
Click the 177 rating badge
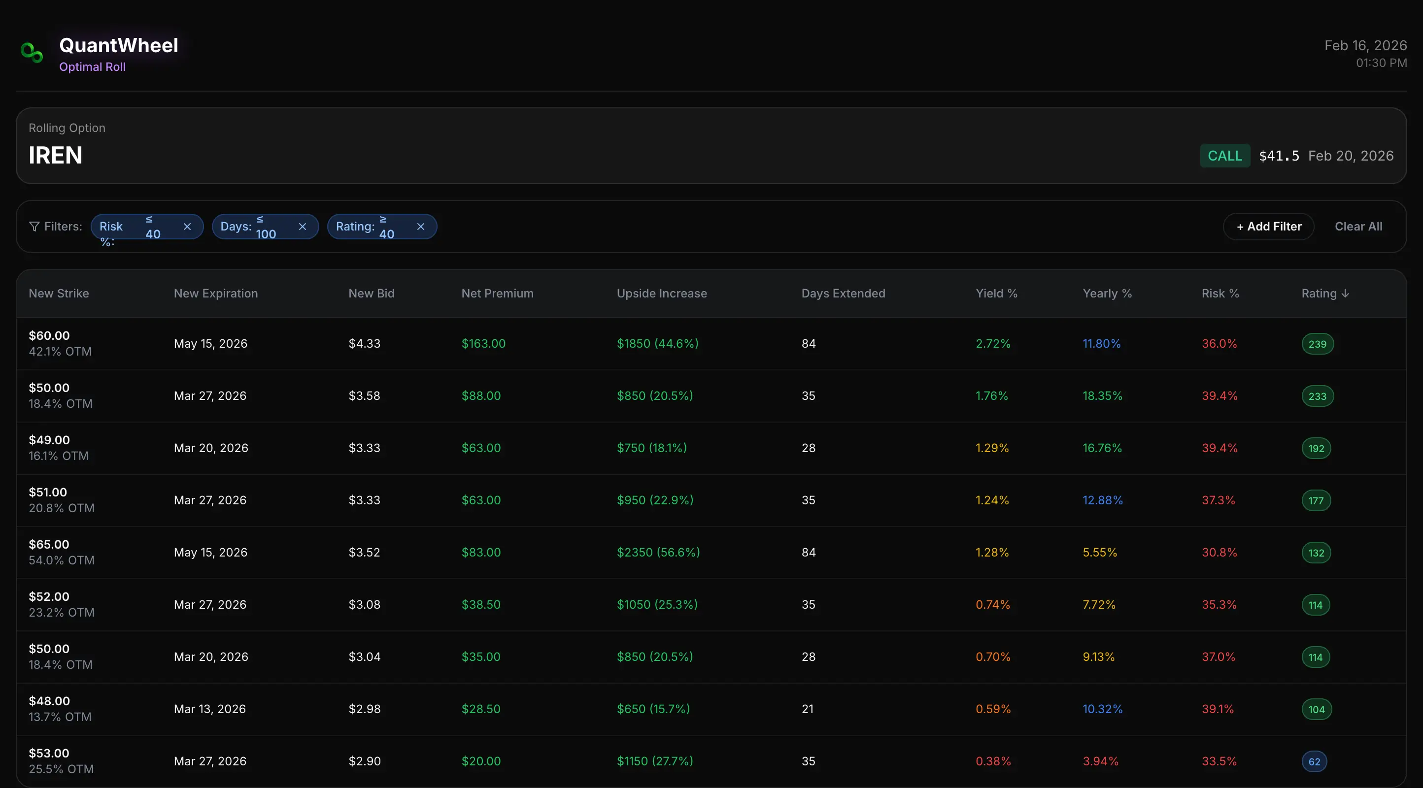[x=1316, y=500]
